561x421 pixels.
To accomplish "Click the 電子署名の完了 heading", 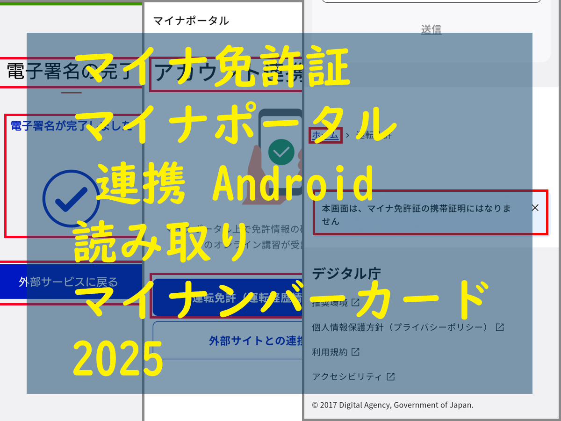I will pos(71,73).
